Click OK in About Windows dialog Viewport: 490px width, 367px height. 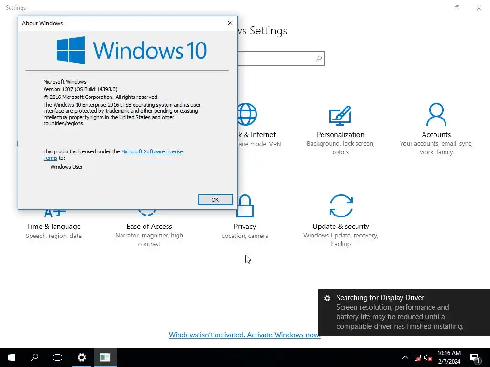215,199
